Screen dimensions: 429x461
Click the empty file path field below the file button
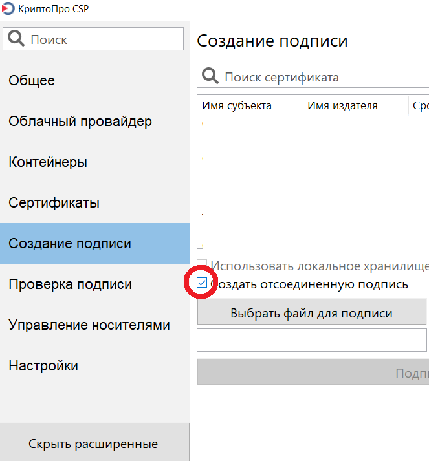coord(311,340)
